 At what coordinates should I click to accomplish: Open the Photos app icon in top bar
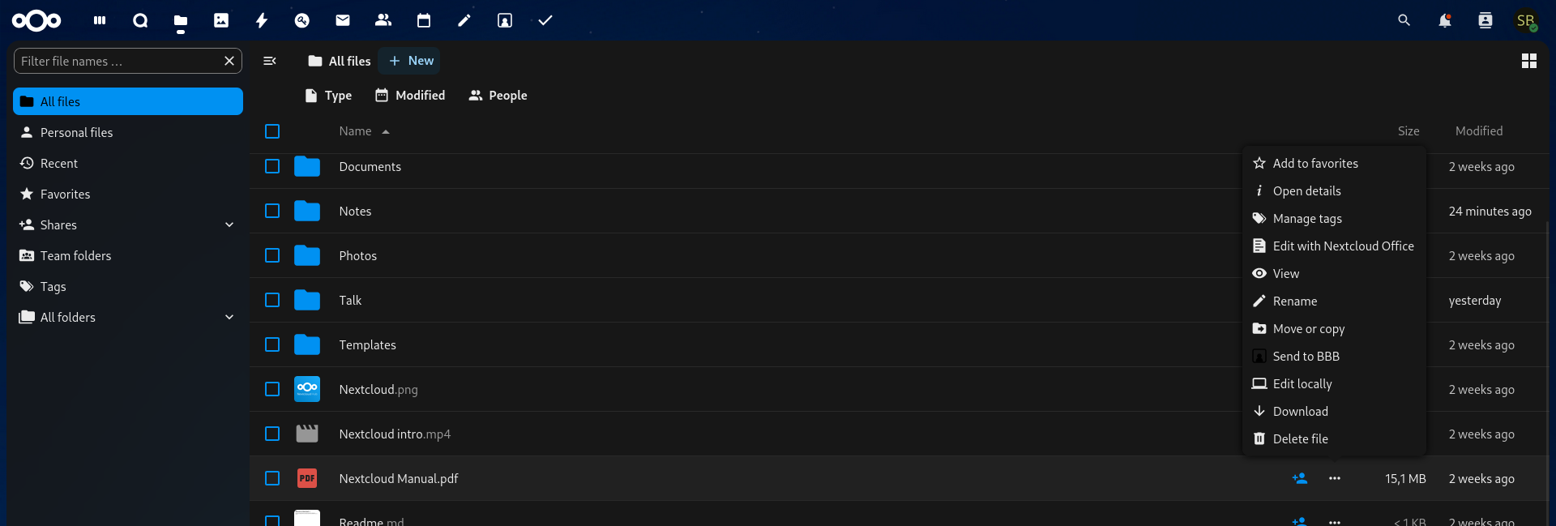point(221,20)
